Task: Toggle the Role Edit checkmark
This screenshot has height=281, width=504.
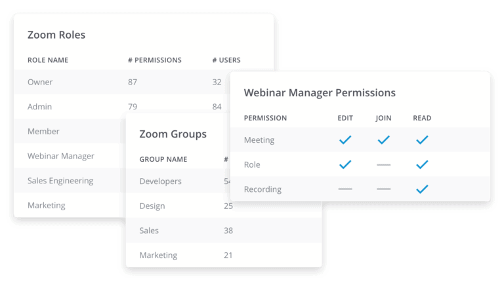Action: (345, 164)
